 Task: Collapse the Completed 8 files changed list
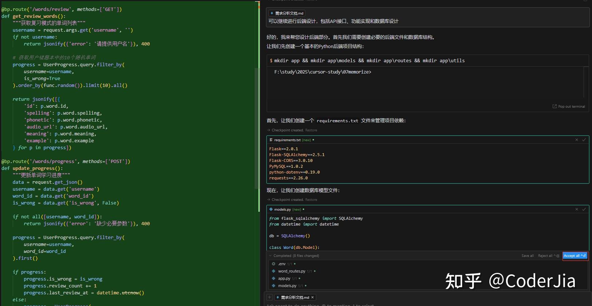click(x=270, y=256)
